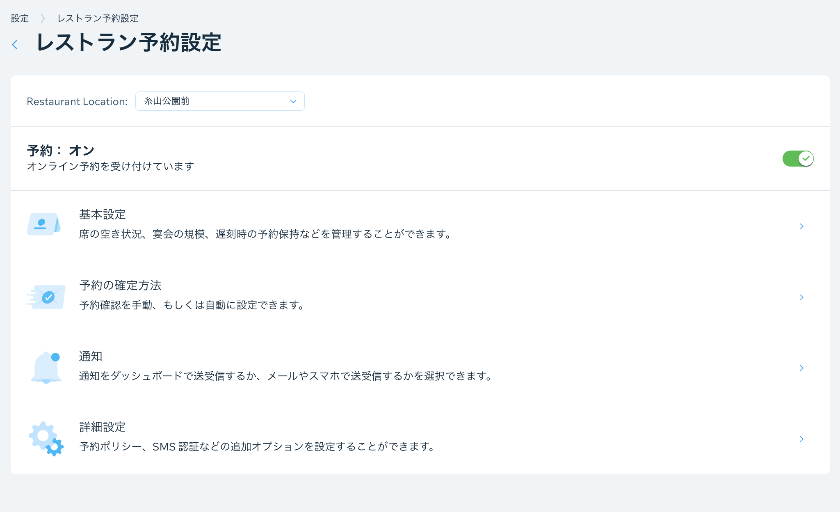Image resolution: width=840 pixels, height=512 pixels.
Task: Open 基本設定 settings title
Action: [x=103, y=214]
